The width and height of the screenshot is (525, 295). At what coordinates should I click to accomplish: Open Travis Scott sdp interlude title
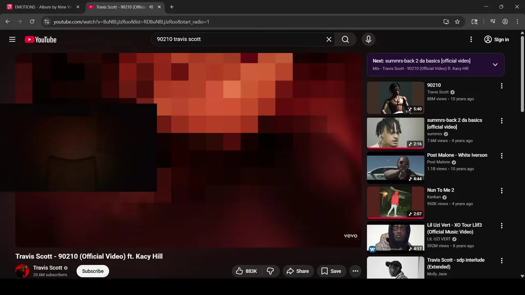point(456,263)
